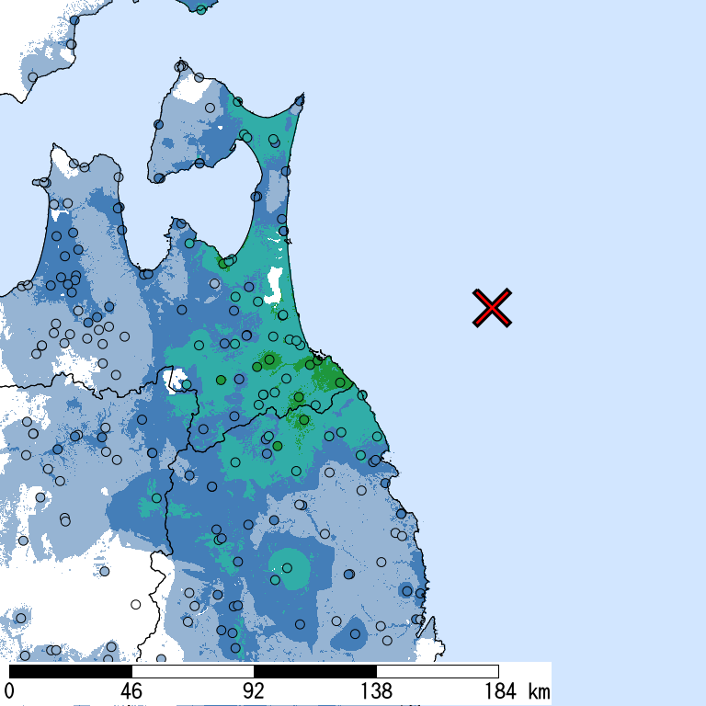Click the "46" scale bar label
The image size is (706, 706).
[x=131, y=690]
